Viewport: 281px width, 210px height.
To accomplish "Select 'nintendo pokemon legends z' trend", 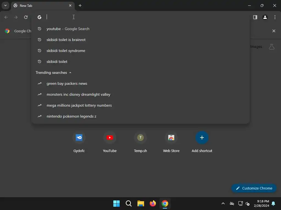I will tap(140, 116).
